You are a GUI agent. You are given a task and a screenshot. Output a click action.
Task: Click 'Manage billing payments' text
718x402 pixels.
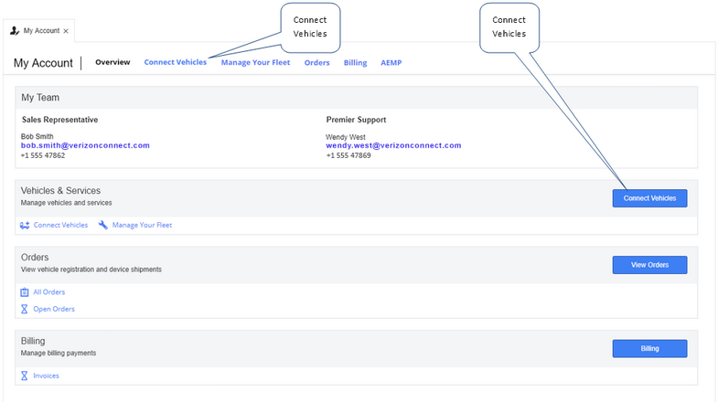59,353
